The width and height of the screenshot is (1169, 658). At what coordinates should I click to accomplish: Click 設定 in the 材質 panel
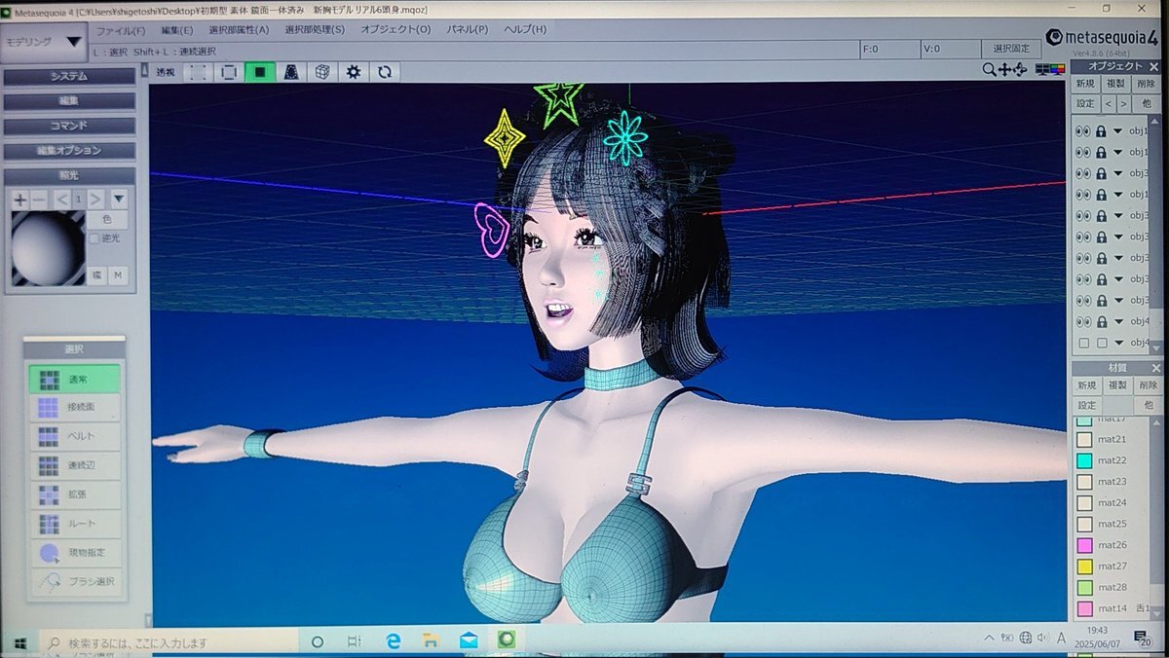1086,405
